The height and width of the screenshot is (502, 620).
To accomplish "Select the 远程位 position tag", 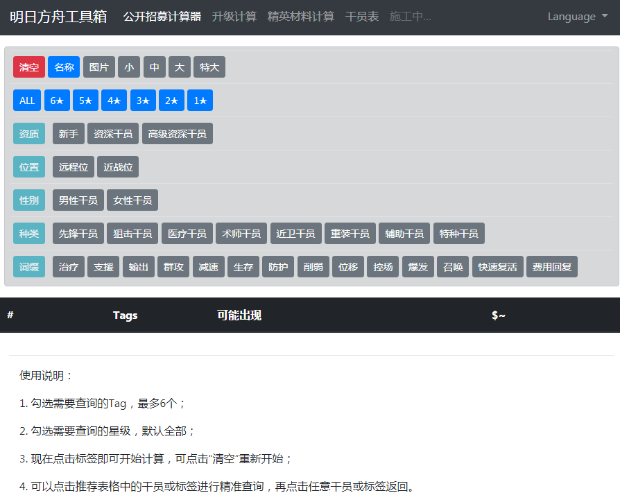I will [x=73, y=167].
